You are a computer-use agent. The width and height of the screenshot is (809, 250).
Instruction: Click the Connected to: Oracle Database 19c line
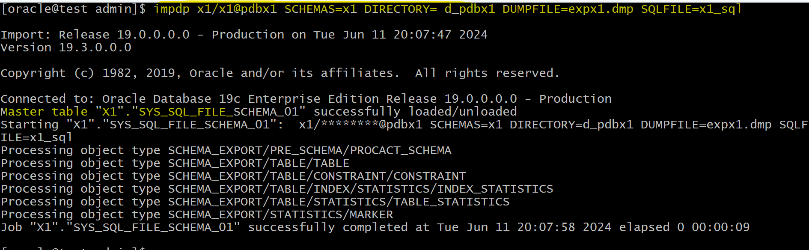306,99
